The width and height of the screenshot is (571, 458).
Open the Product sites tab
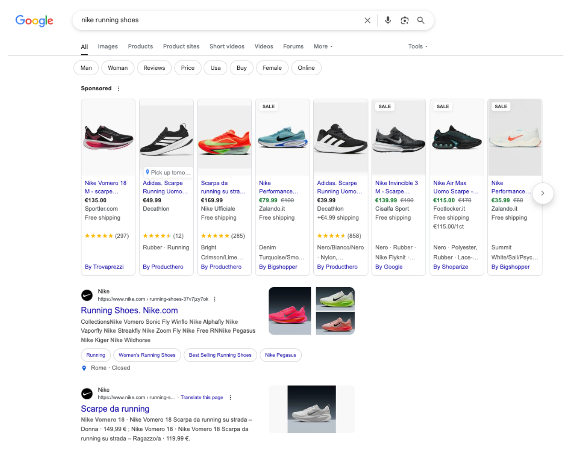[181, 46]
